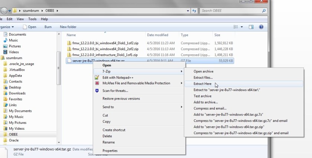
Task: Click Properties in the context menu
Action: pyautogui.click(x=110, y=151)
